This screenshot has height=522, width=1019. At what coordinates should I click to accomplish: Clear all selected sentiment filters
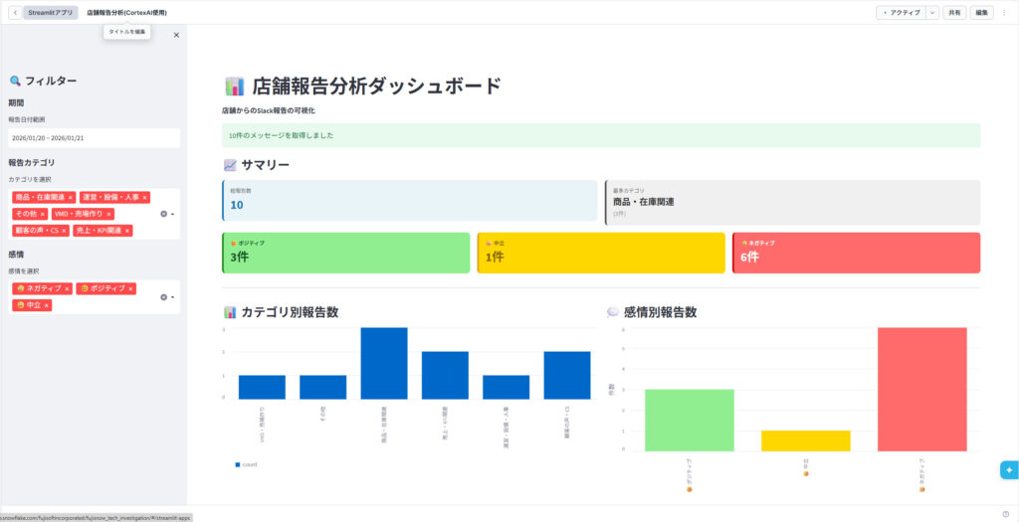coord(163,297)
